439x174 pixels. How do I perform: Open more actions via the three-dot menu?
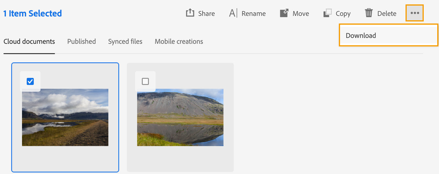pyautogui.click(x=415, y=13)
